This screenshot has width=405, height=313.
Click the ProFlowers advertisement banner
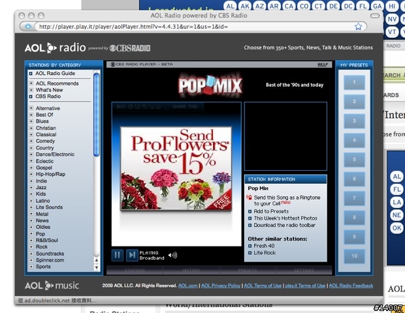click(176, 169)
